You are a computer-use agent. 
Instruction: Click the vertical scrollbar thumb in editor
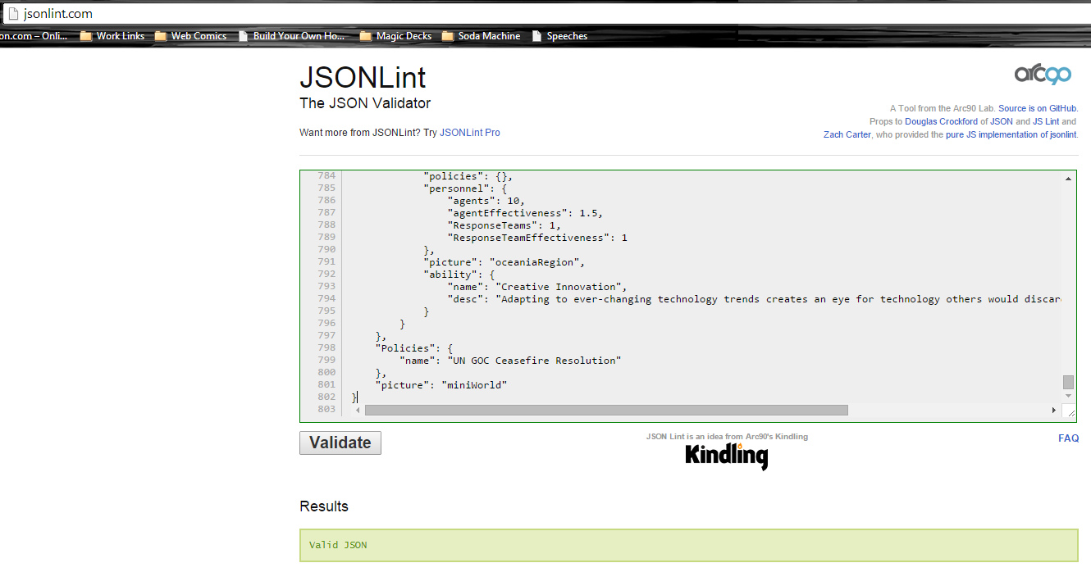click(1068, 383)
